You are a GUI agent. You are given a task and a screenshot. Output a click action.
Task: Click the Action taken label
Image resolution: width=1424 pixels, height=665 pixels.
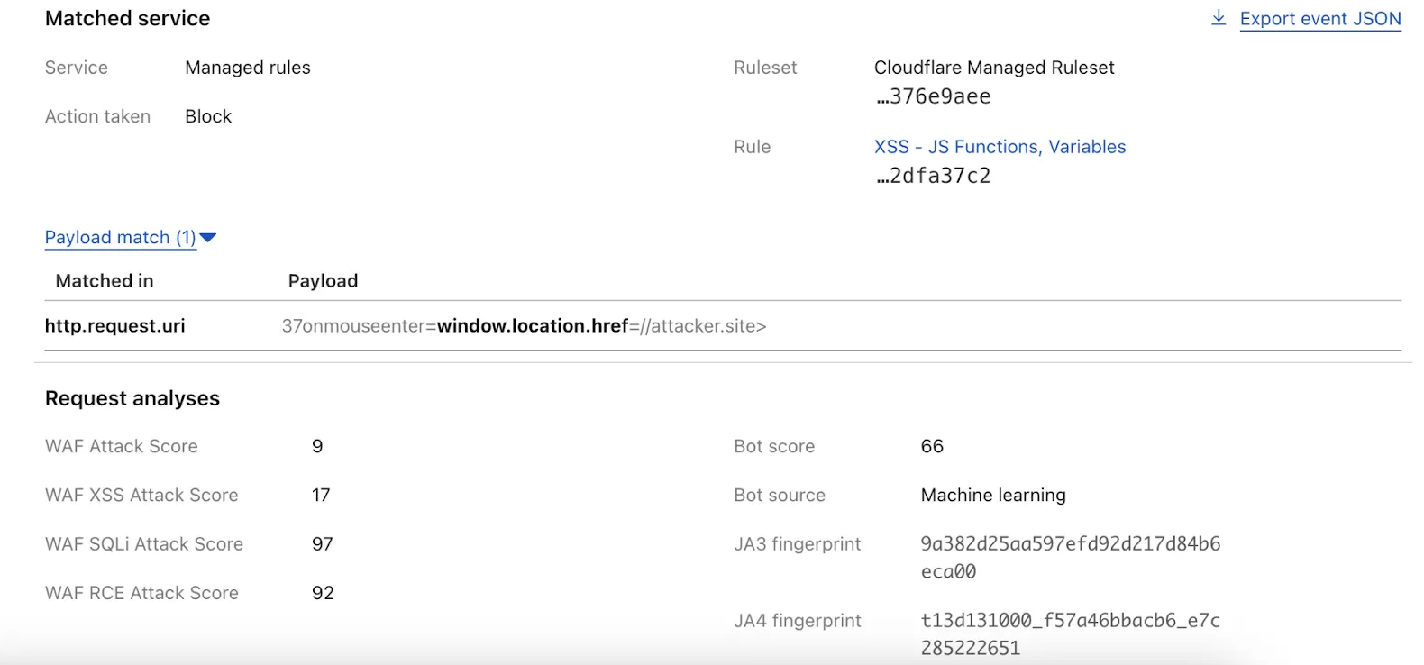(97, 116)
